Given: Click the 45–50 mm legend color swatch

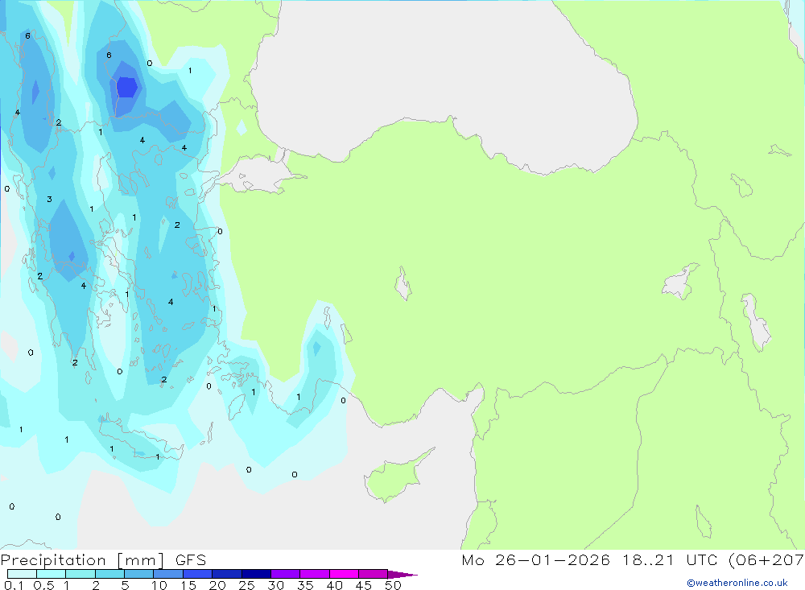Looking at the screenshot, I should pyautogui.click(x=374, y=574).
